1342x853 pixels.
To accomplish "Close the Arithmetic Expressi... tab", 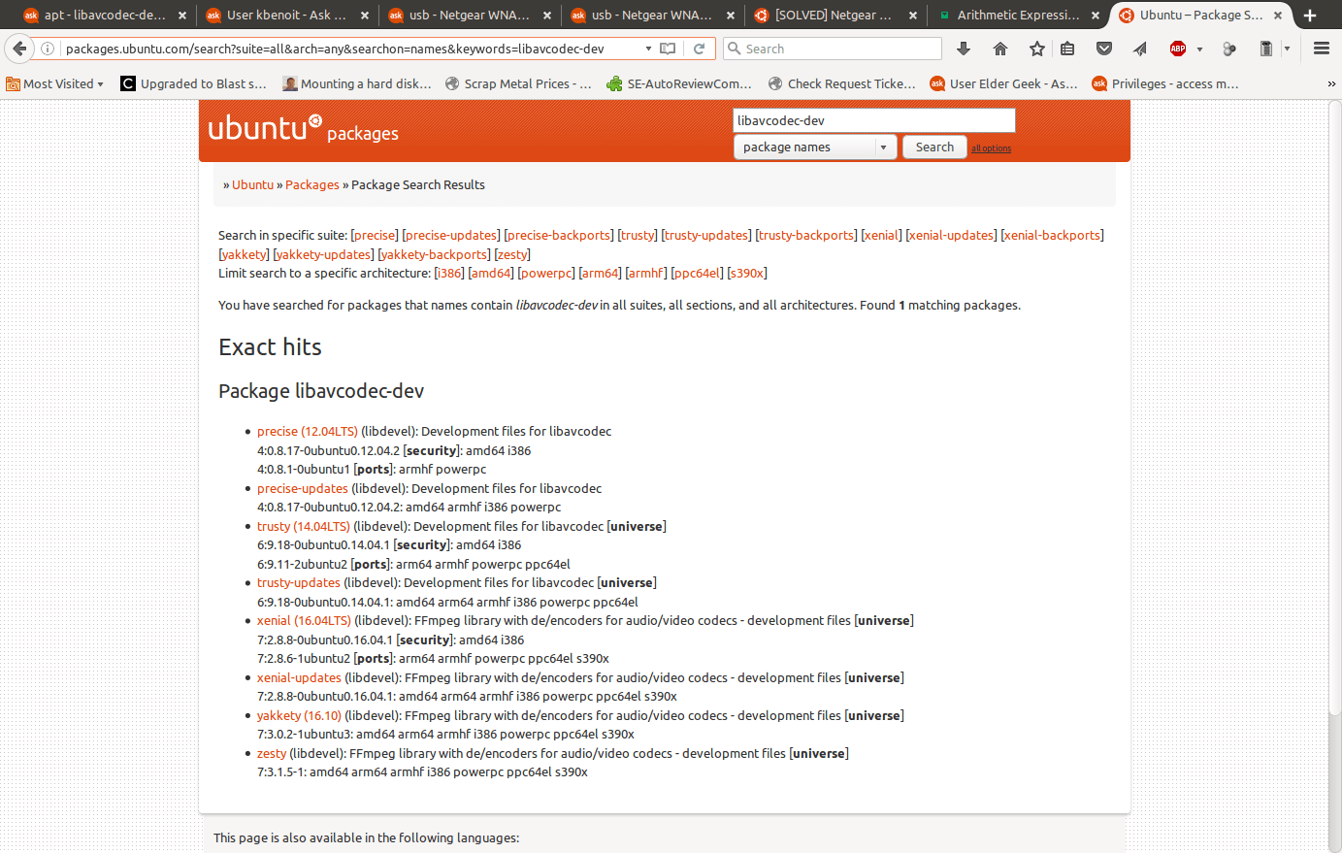I will pyautogui.click(x=1096, y=15).
